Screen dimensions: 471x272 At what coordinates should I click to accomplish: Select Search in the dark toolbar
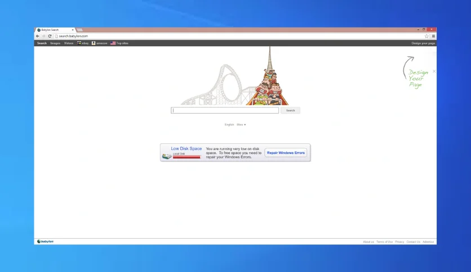(42, 43)
